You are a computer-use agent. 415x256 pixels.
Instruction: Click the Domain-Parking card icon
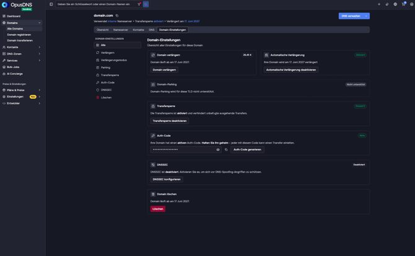(153, 85)
